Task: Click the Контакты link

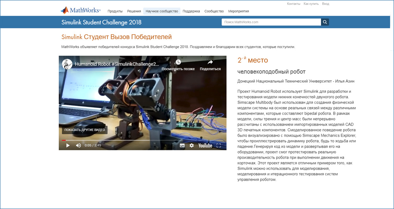Action: [x=294, y=4]
